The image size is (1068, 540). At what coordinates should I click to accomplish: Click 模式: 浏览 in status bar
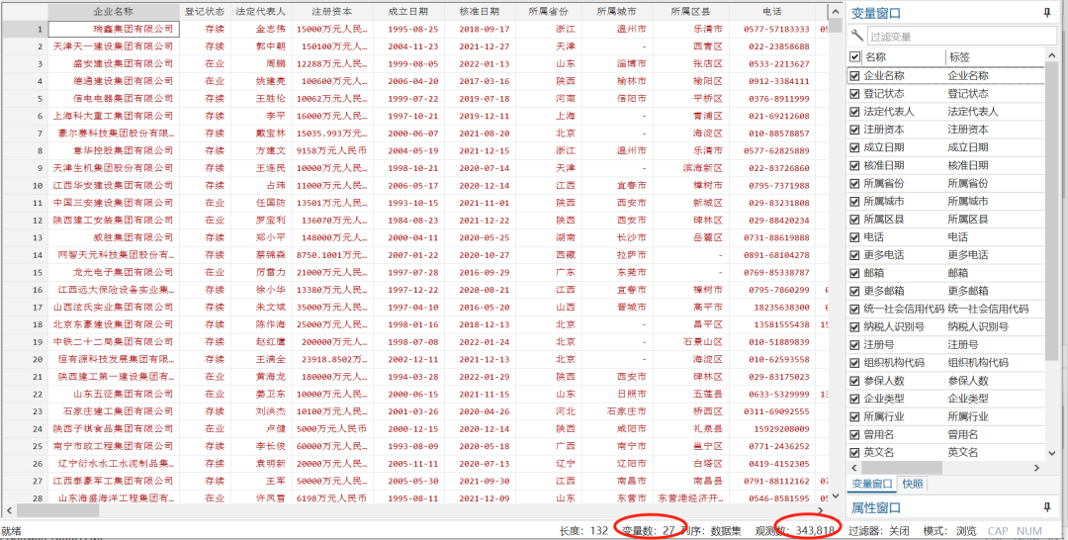click(949, 531)
